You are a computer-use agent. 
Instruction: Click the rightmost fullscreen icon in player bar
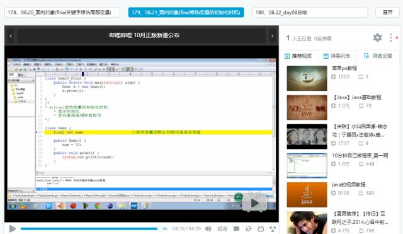pos(273,228)
